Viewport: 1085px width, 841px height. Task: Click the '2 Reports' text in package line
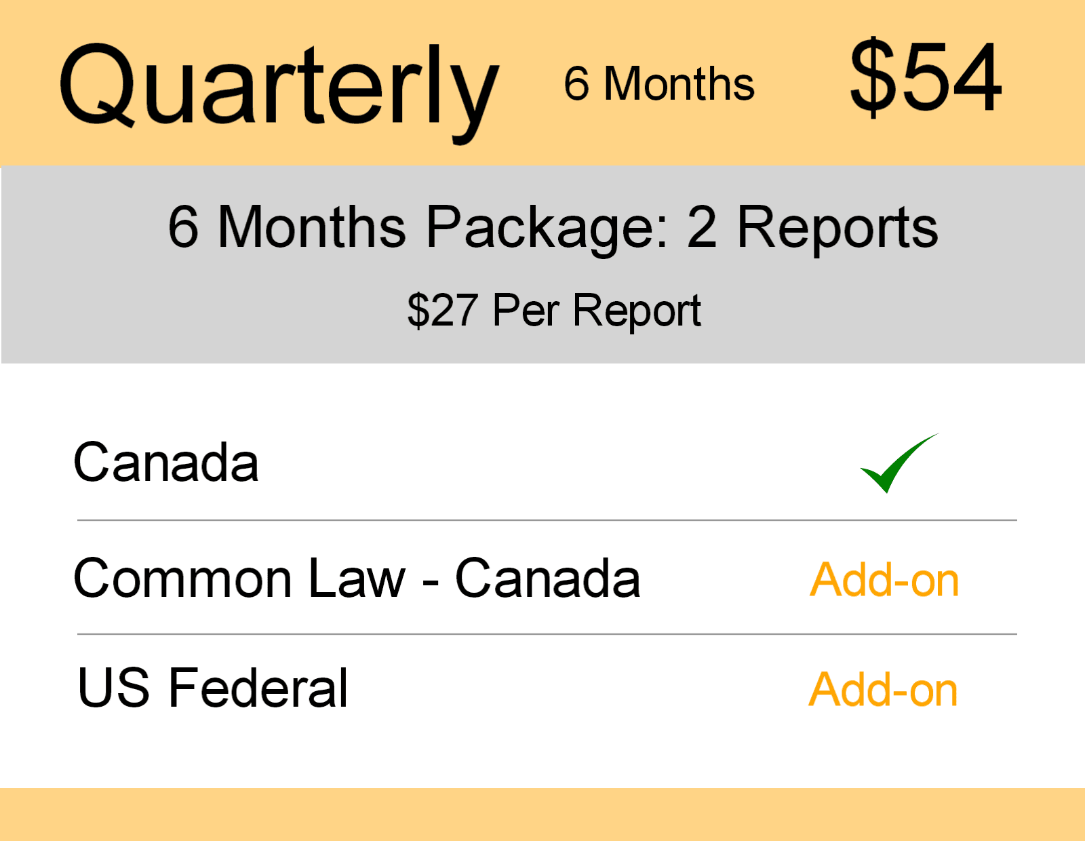(x=812, y=228)
